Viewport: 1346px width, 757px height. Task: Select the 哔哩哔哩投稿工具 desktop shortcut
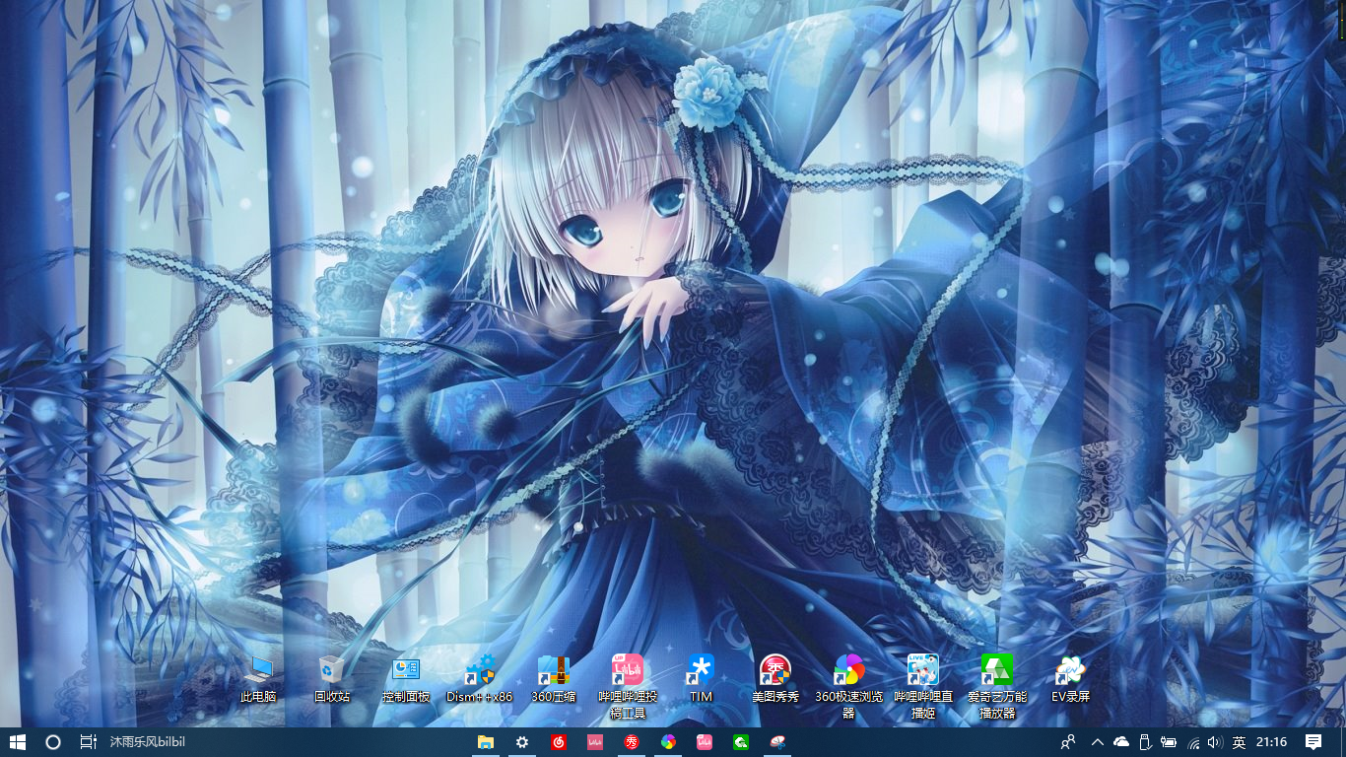pos(628,686)
